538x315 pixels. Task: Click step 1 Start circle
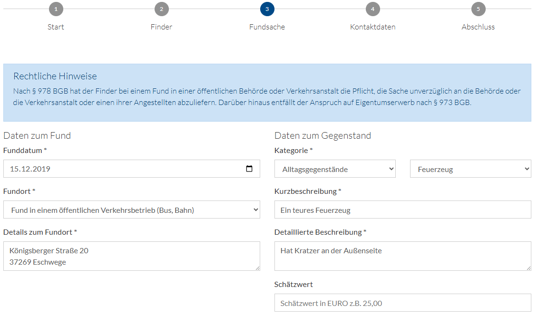pos(56,9)
